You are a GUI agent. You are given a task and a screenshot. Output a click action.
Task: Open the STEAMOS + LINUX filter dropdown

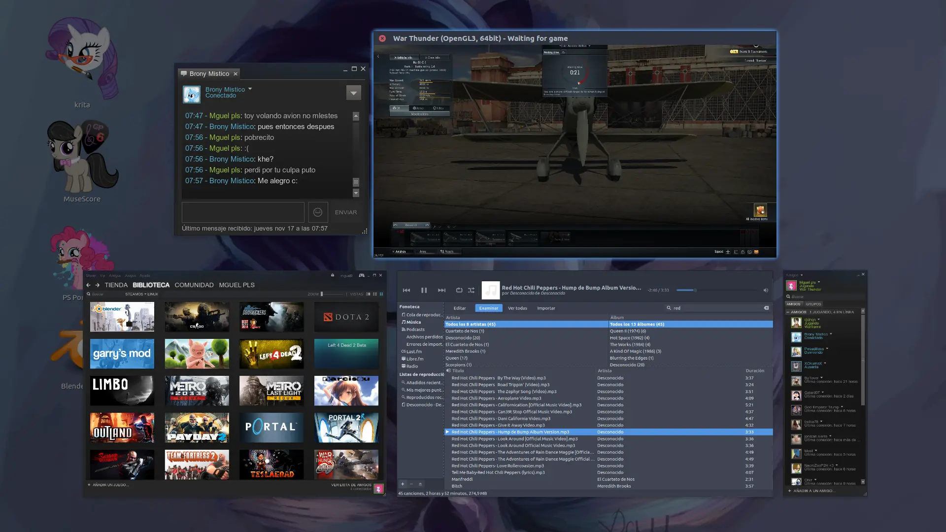(141, 294)
